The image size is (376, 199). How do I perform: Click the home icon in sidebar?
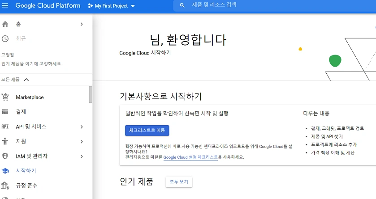[5, 24]
